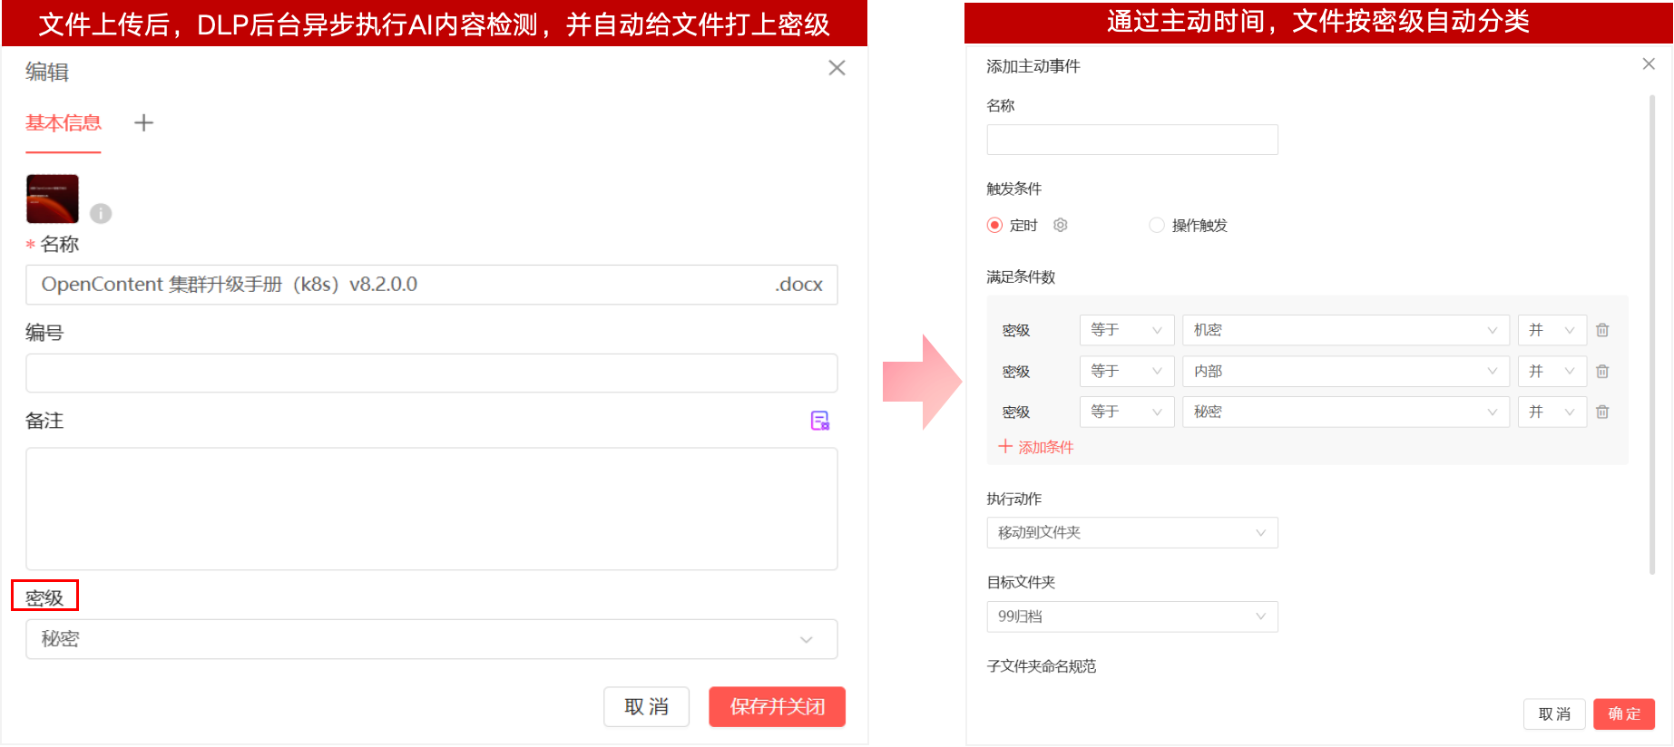Click the 确定 button in event dialog

pos(1623,714)
